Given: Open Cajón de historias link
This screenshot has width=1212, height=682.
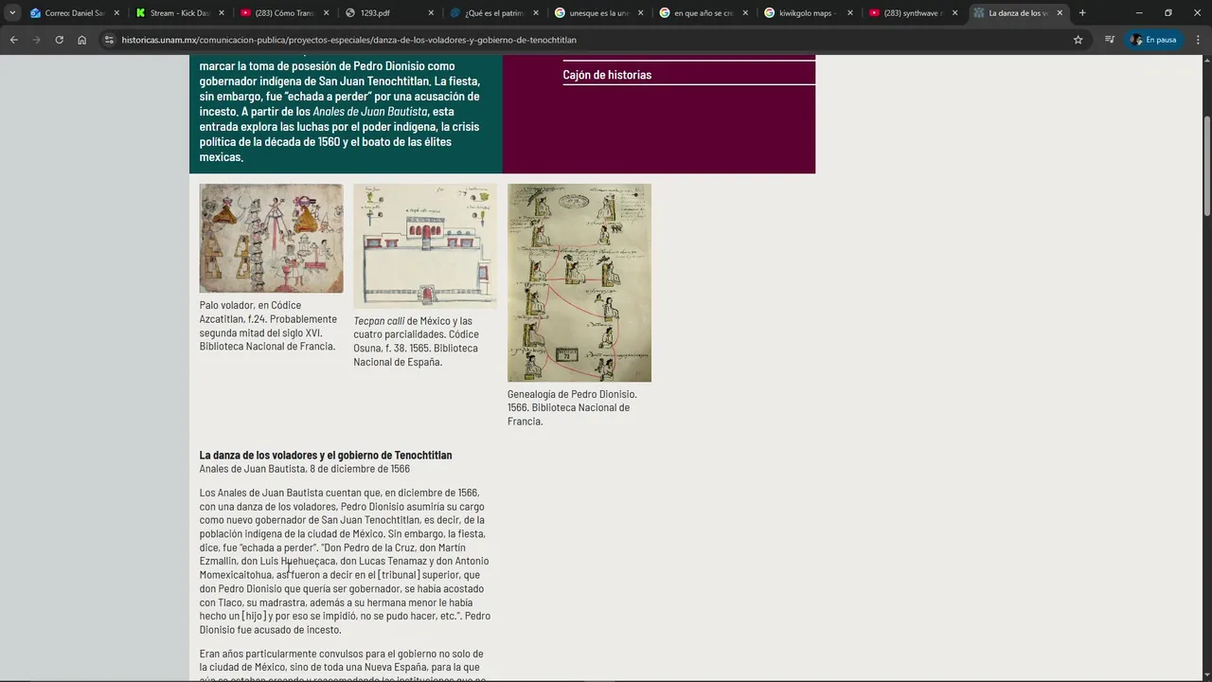Looking at the screenshot, I should point(607,75).
